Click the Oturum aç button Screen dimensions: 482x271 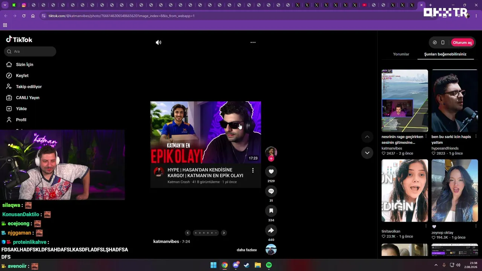(x=462, y=43)
